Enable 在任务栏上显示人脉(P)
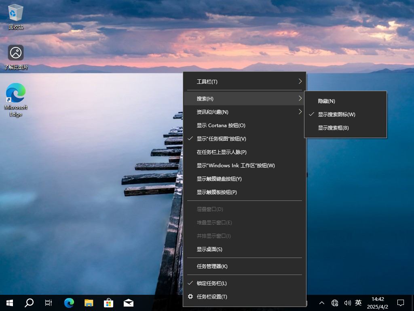The image size is (414, 311). click(245, 152)
